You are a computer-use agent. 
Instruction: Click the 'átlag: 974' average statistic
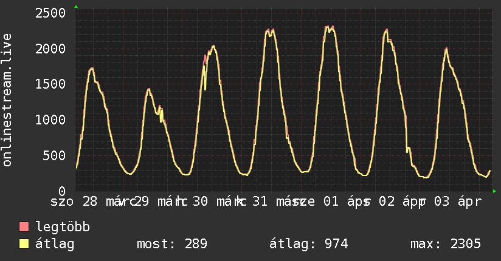[x=308, y=244]
